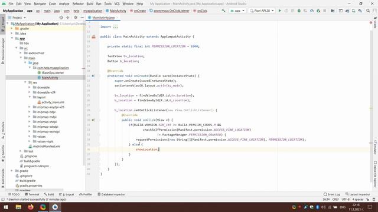Toggle the Structure side tab
The width and height of the screenshot is (378, 212).
(x=3, y=130)
